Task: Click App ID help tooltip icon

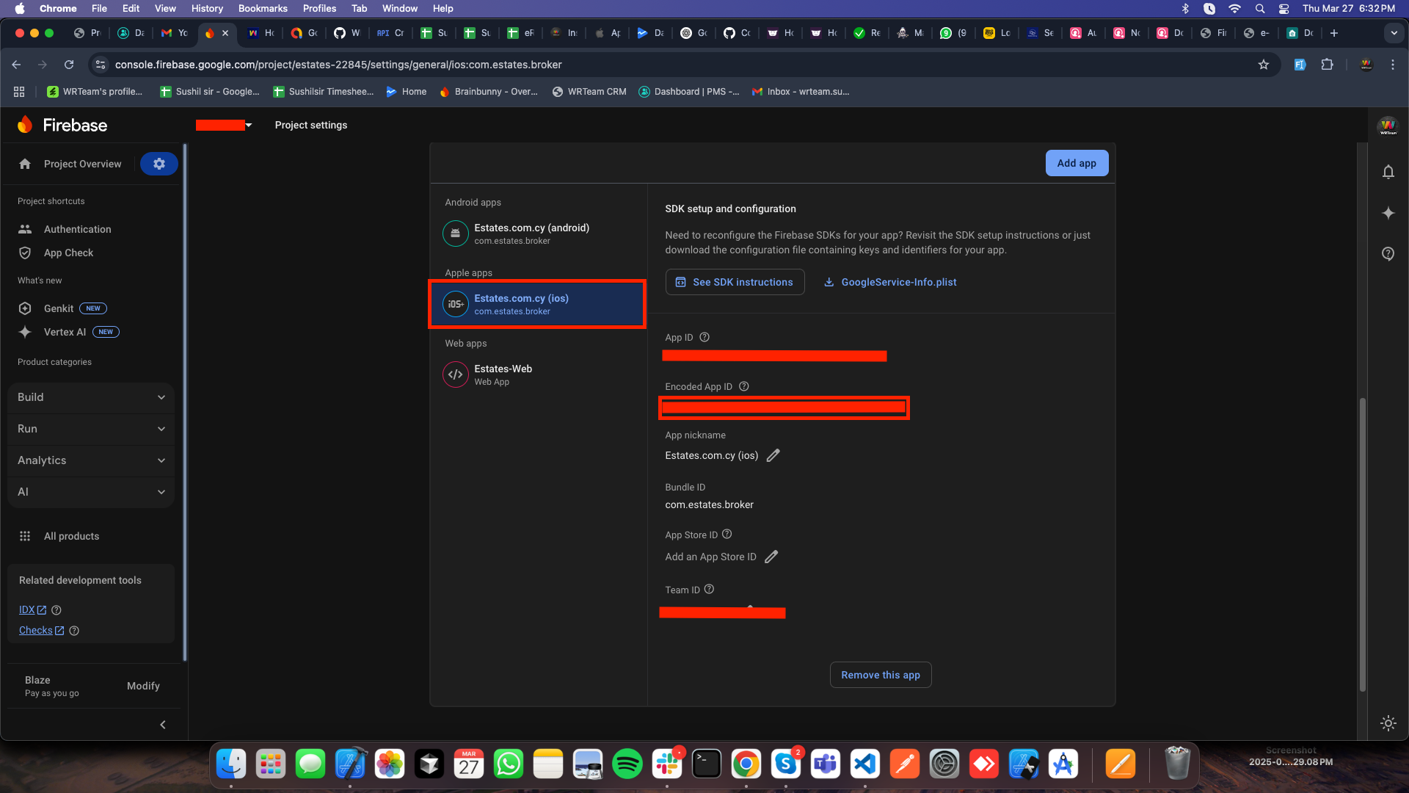Action: point(704,337)
